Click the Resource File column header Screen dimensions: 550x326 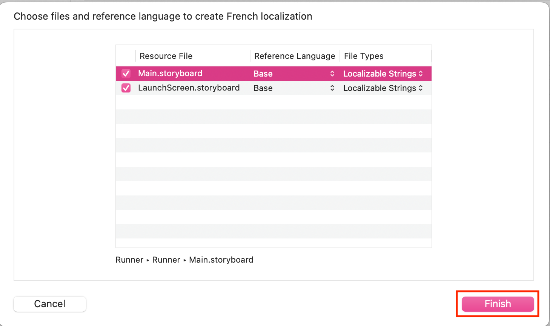click(166, 56)
